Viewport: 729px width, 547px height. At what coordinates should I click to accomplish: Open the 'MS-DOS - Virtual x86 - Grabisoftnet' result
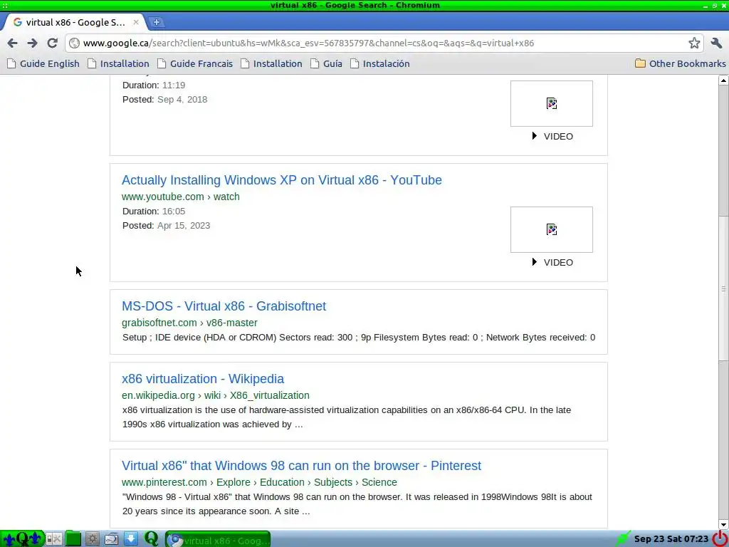click(x=224, y=306)
